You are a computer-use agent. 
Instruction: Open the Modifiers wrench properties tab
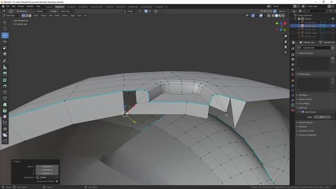tap(292, 86)
